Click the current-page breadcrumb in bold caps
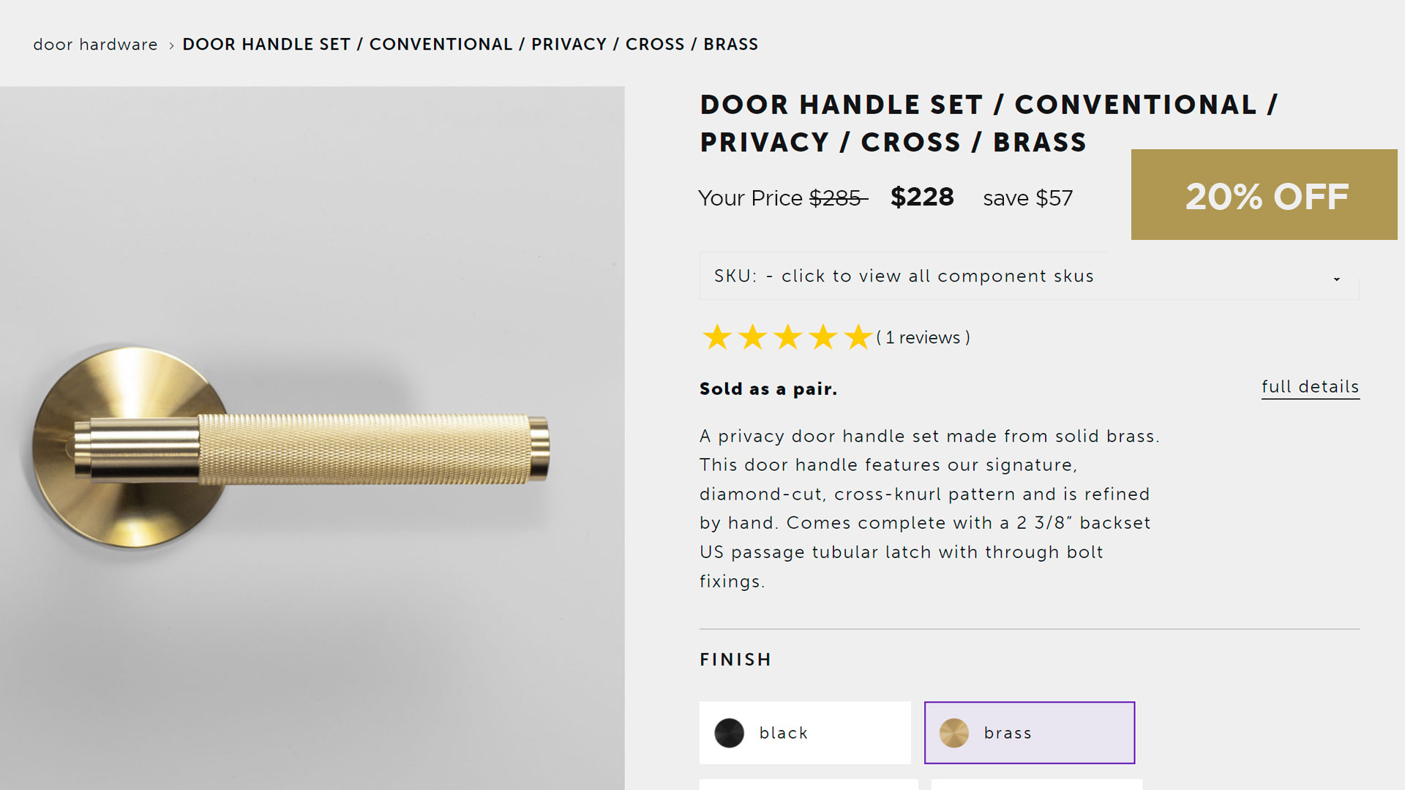Viewport: 1405px width, 790px height. pyautogui.click(x=470, y=45)
